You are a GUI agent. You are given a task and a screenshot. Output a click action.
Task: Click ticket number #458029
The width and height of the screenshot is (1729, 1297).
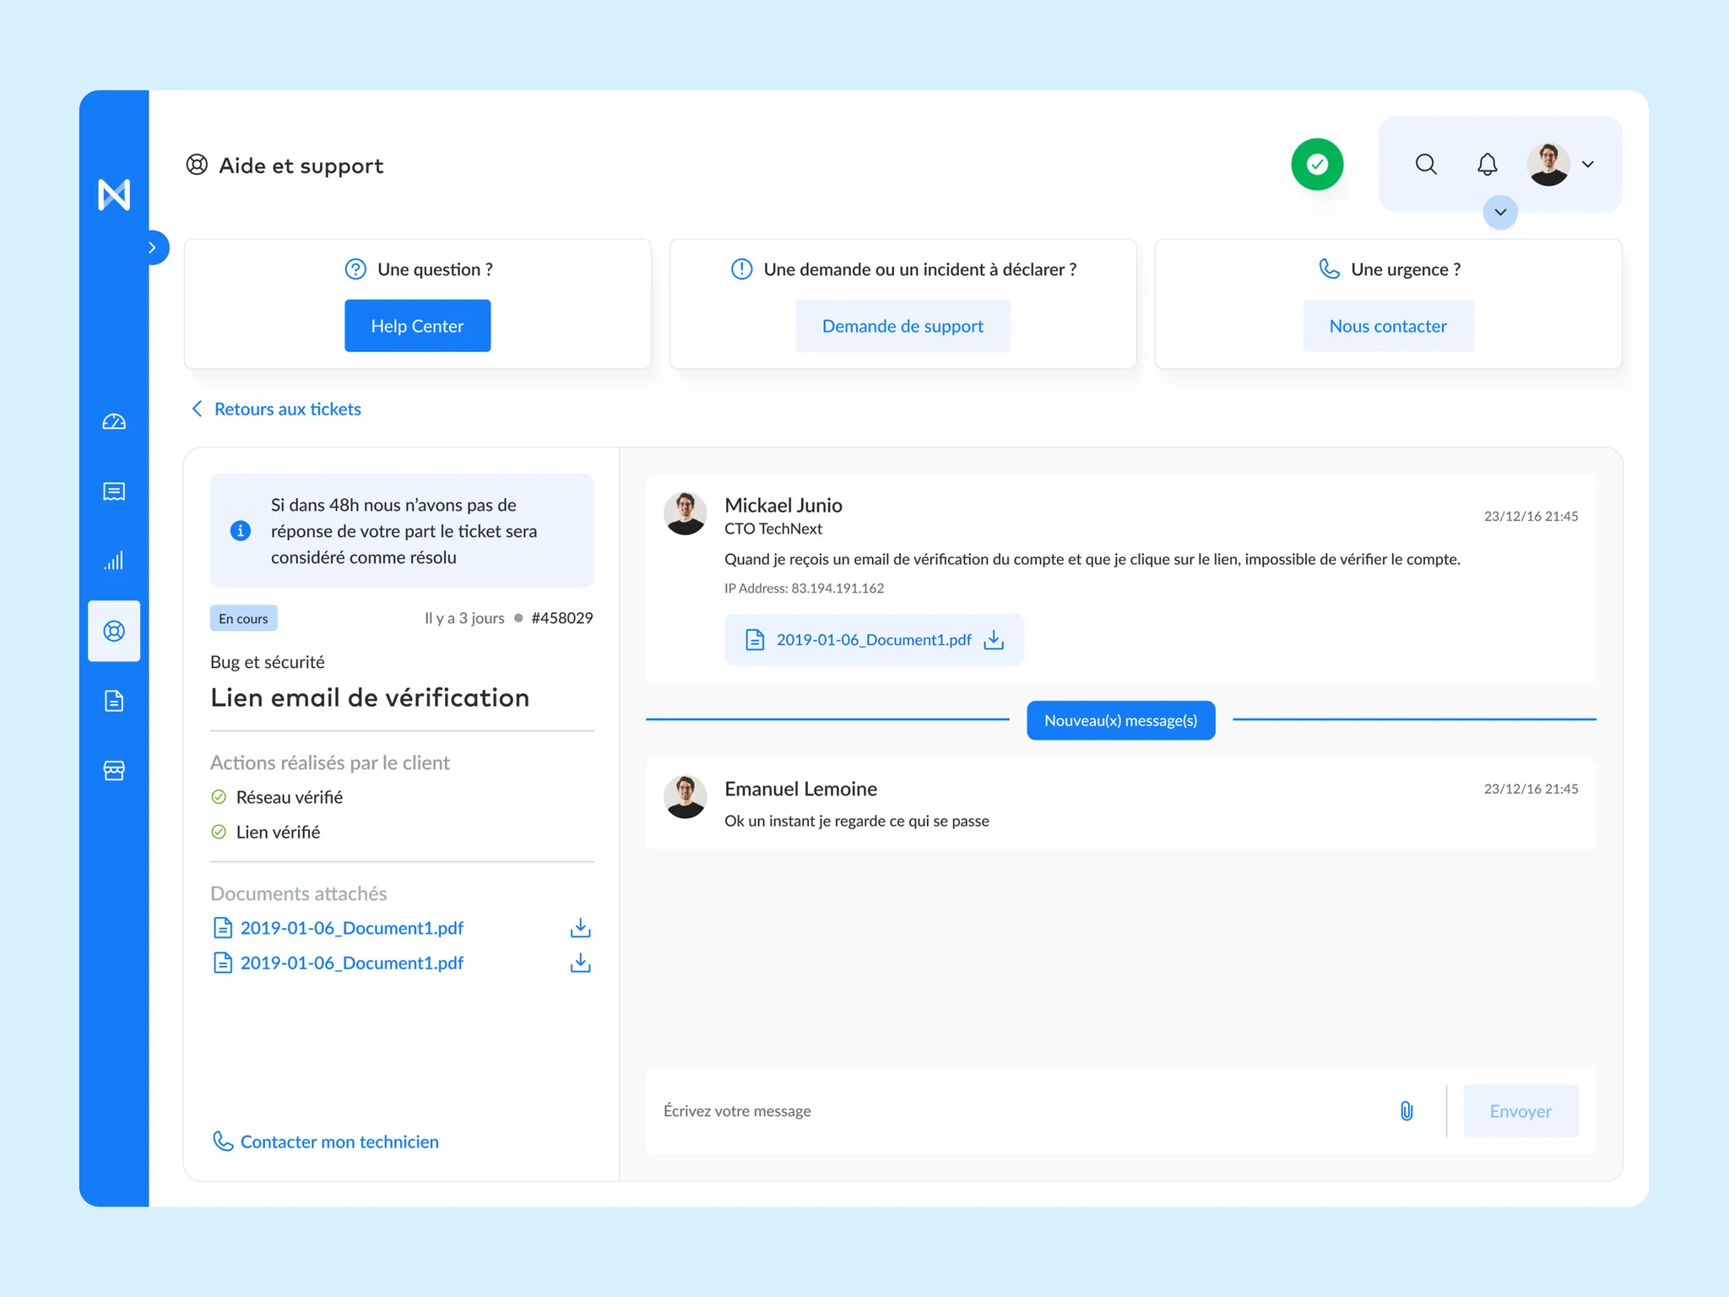(562, 618)
